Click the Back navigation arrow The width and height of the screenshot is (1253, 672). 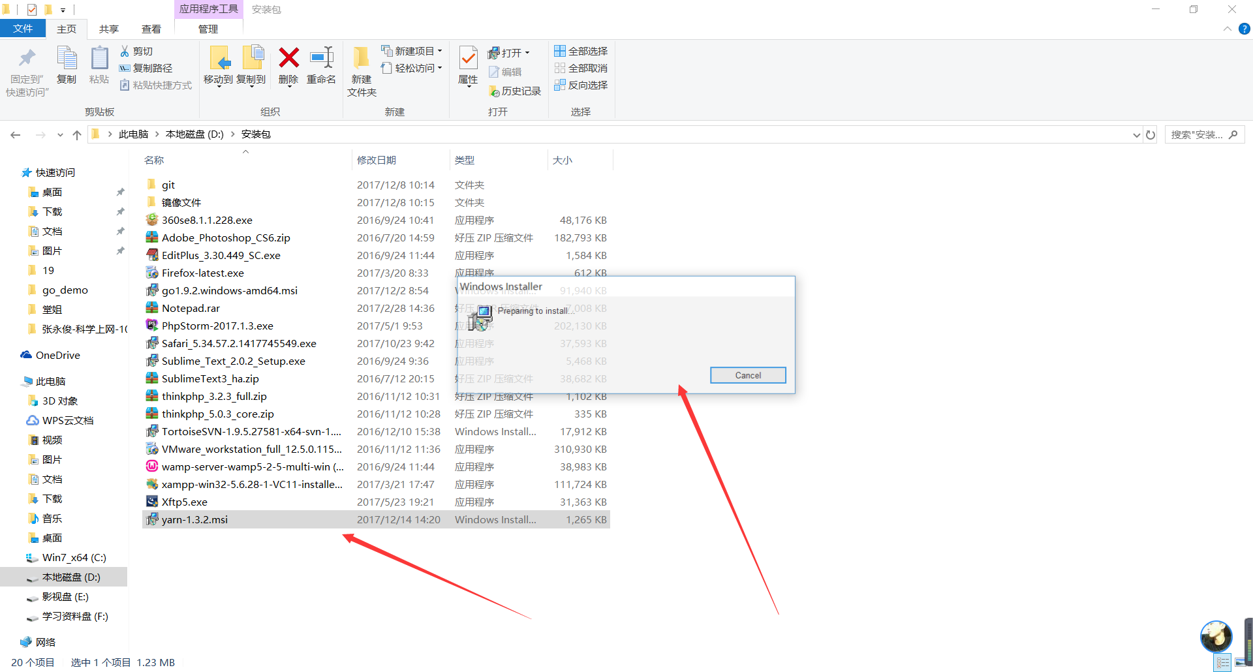coord(16,134)
